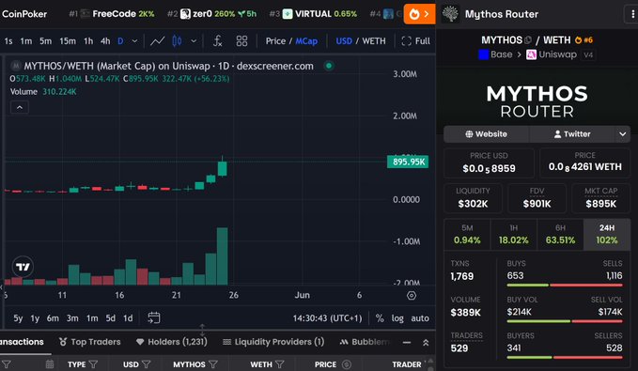Viewport: 638px width, 371px height.
Task: Open the Bubblemaps tab
Action: coord(365,342)
